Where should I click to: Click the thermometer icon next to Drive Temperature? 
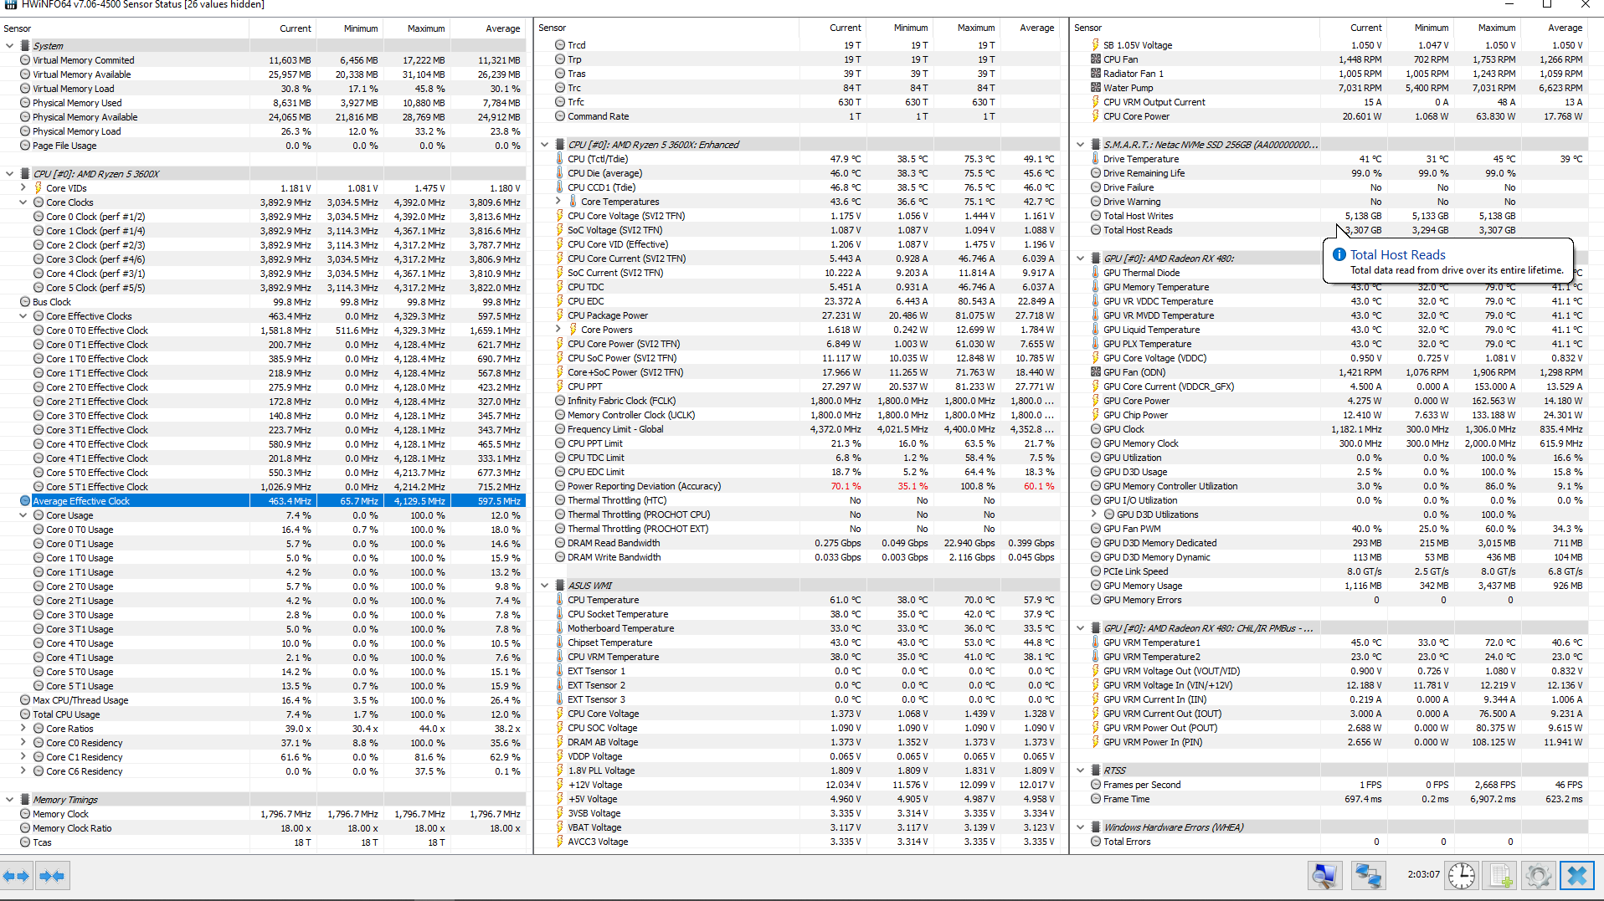pos(1096,159)
